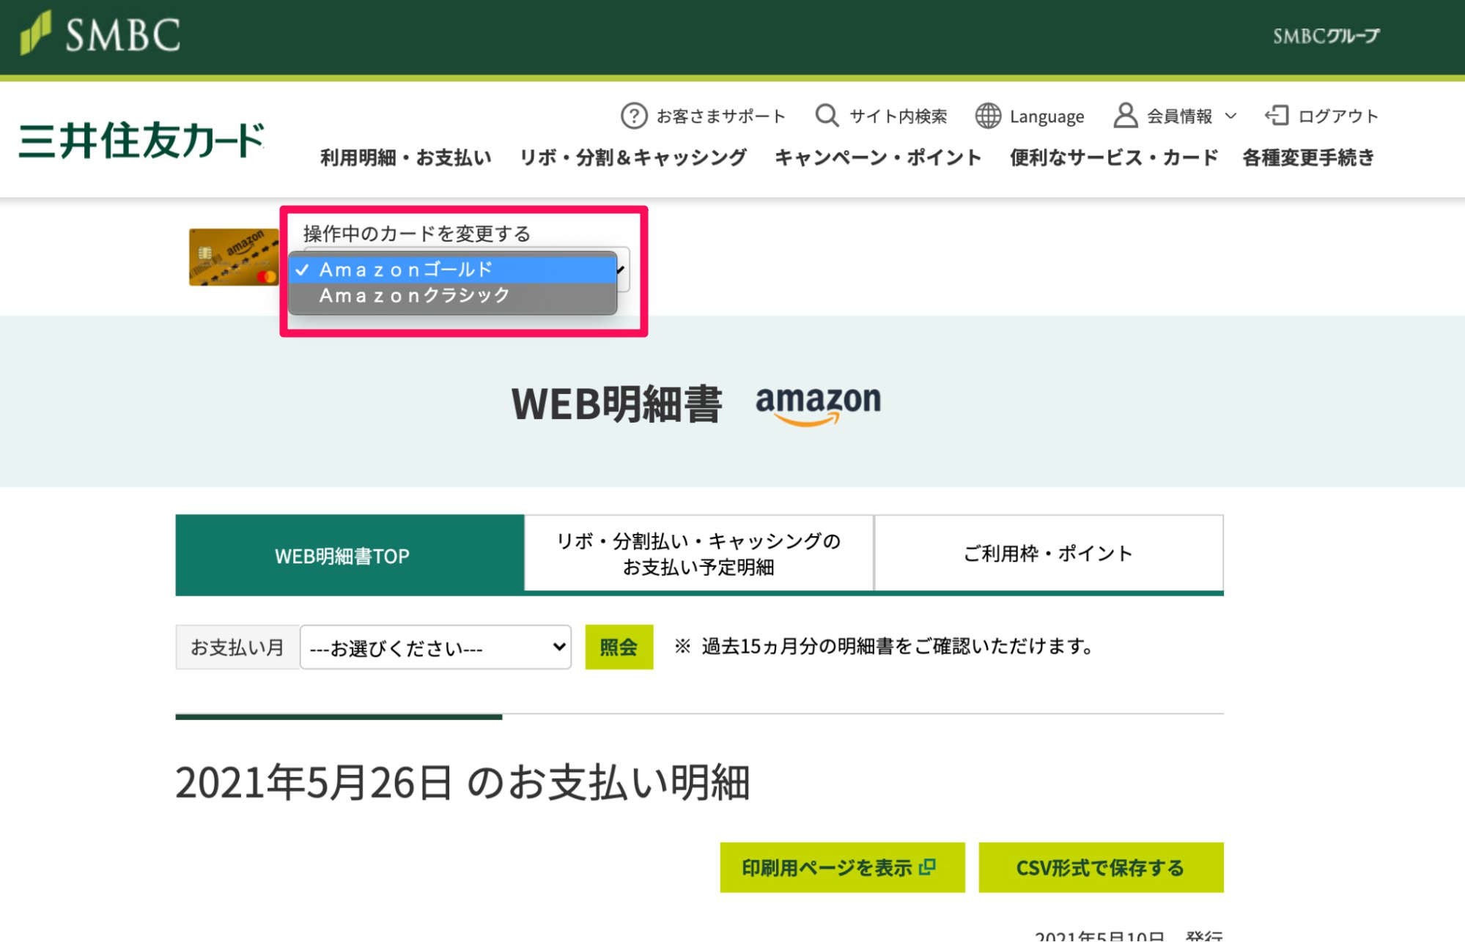Open the Language link

click(1047, 116)
